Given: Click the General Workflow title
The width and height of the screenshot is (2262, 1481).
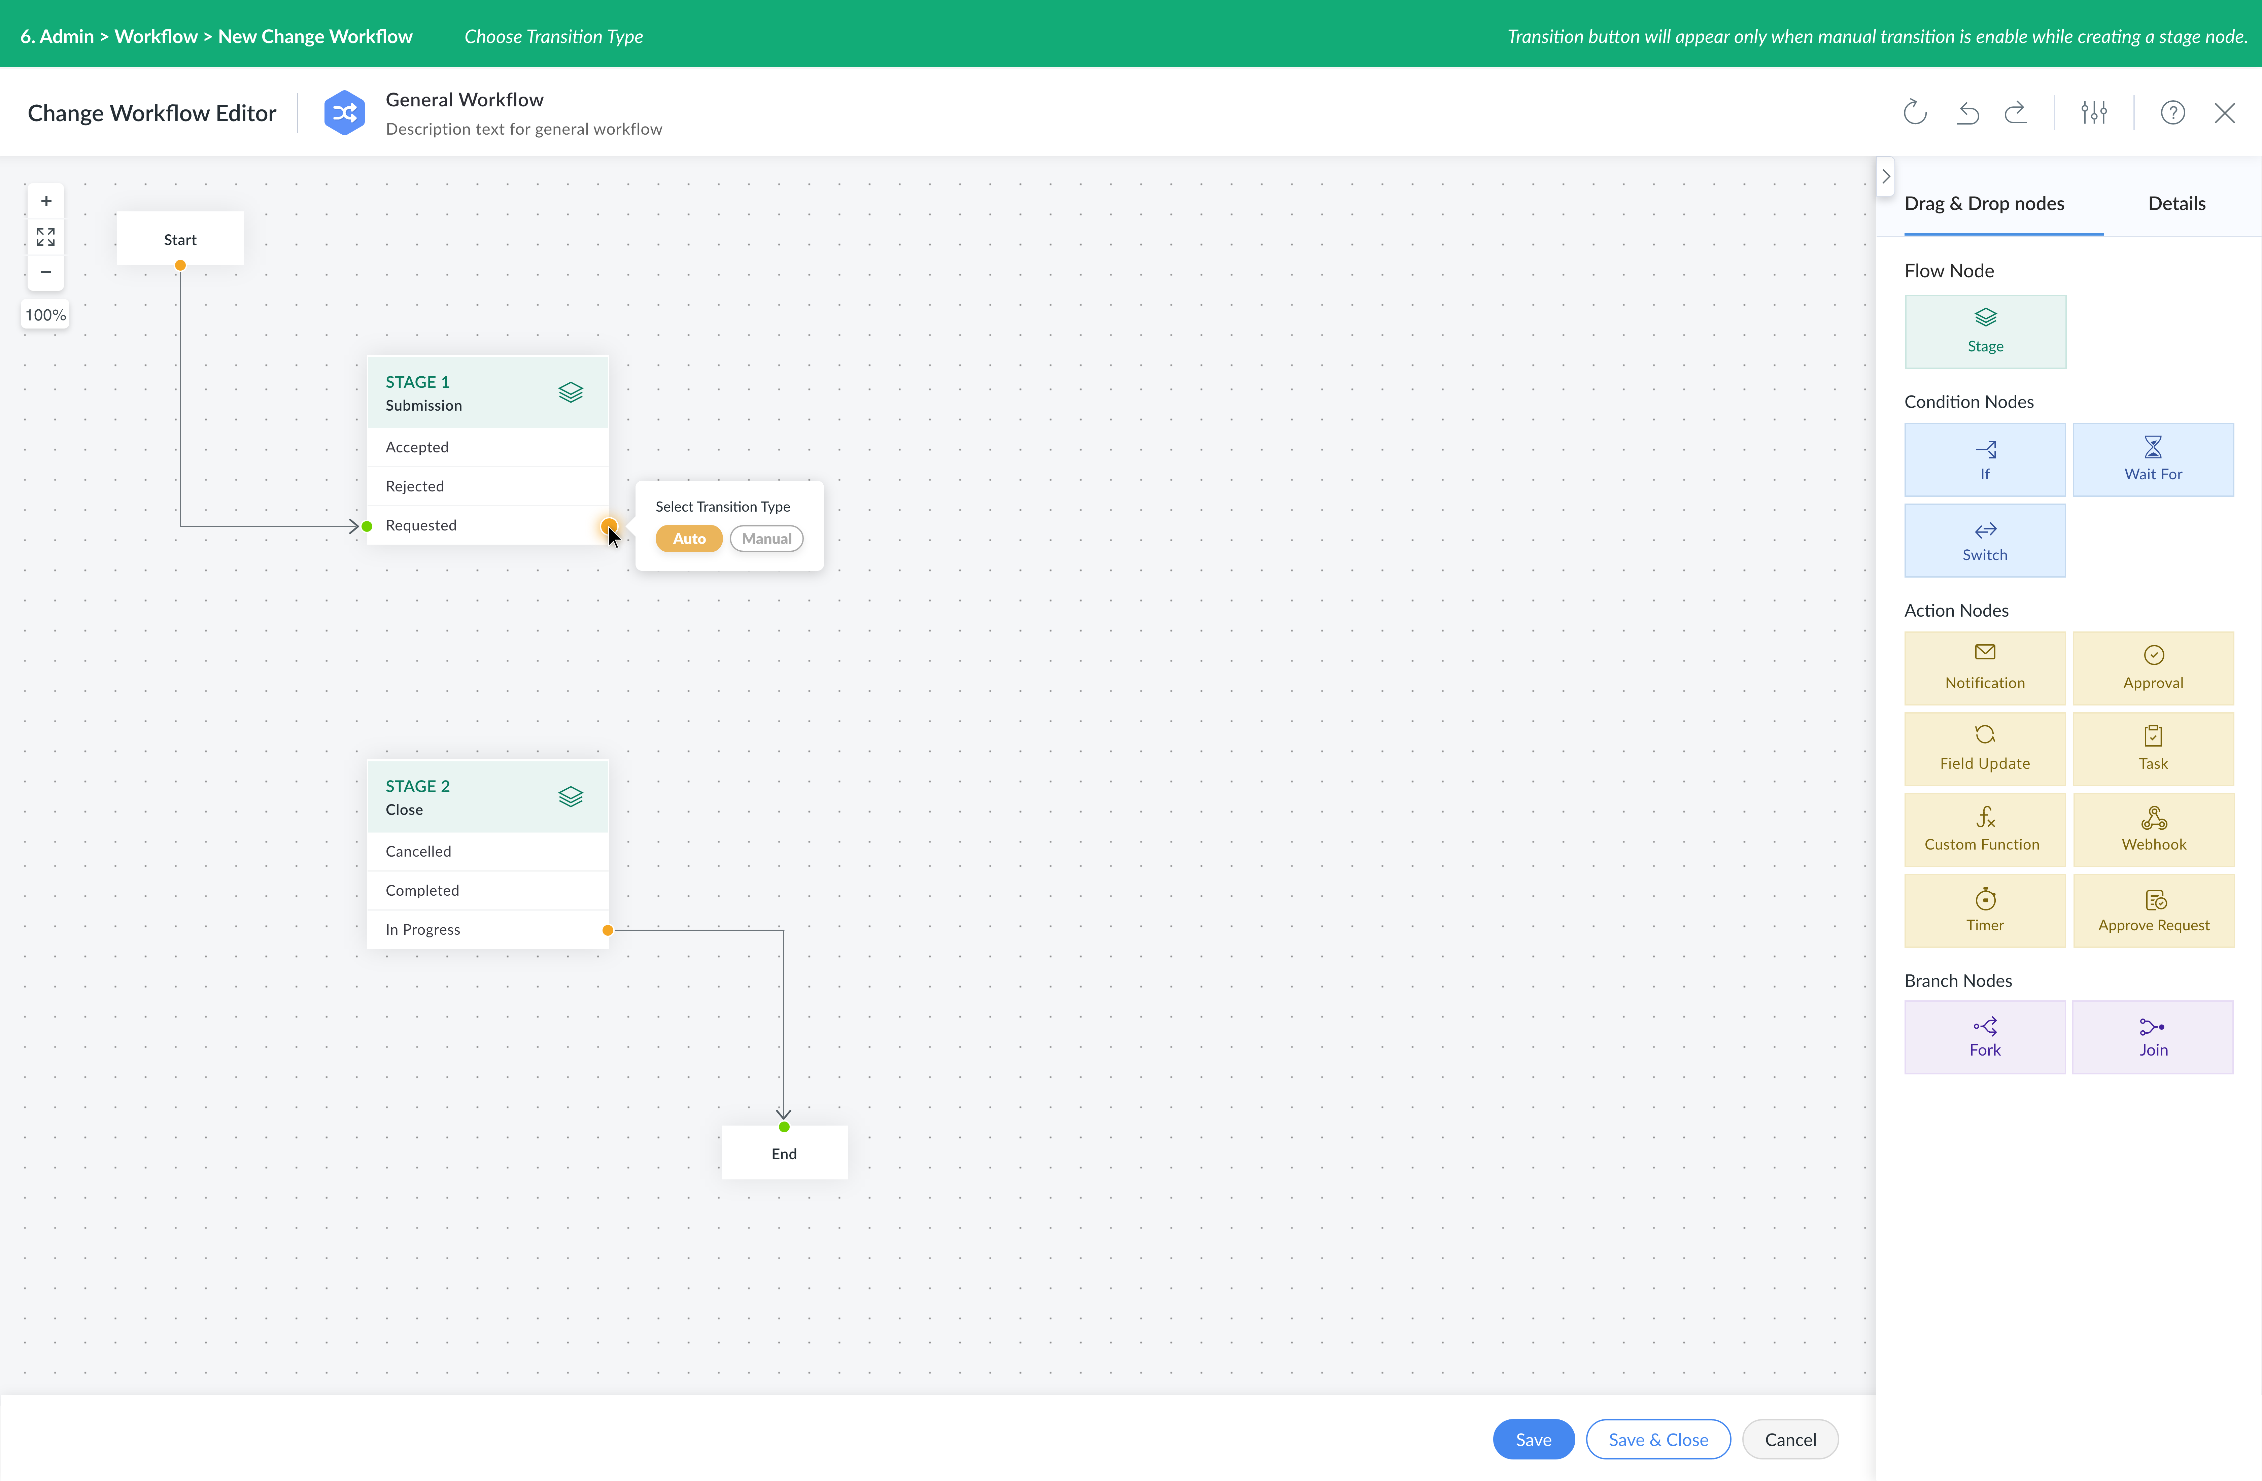Looking at the screenshot, I should [x=465, y=100].
